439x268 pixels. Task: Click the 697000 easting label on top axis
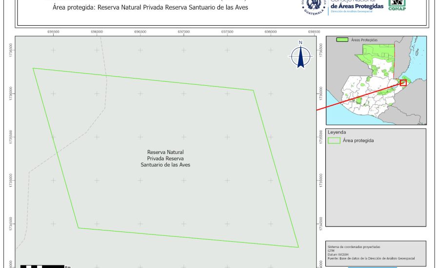[x=183, y=32]
